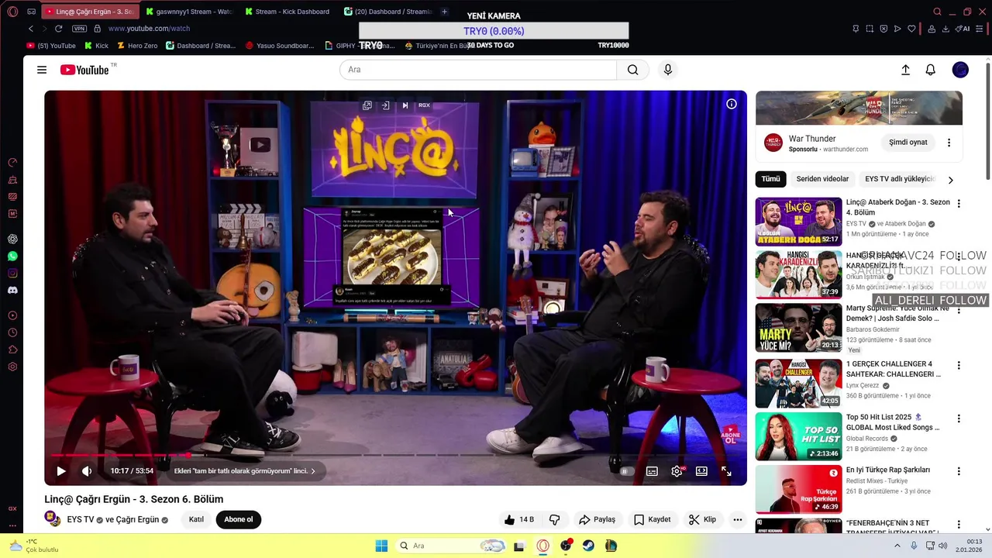The image size is (992, 558).
Task: Open the War Thunder ad Şimdi oynat button
Action: pyautogui.click(x=908, y=143)
